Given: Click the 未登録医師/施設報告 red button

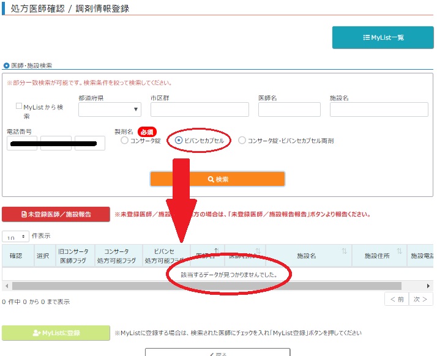Looking at the screenshot, I should click(x=56, y=215).
